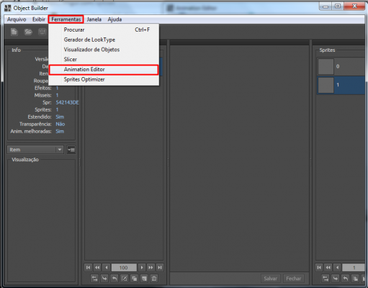Click the export arrow icon under Sprites panel
The width and height of the screenshot is (368, 288).
click(x=346, y=279)
